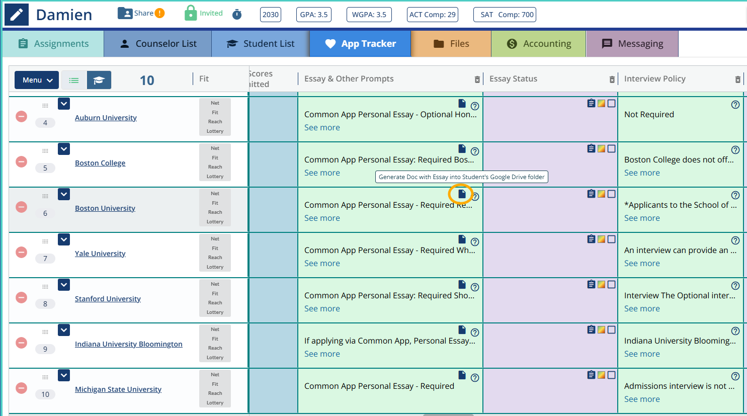Open the Messaging tab
Image resolution: width=747 pixels, height=416 pixels.
[632, 44]
